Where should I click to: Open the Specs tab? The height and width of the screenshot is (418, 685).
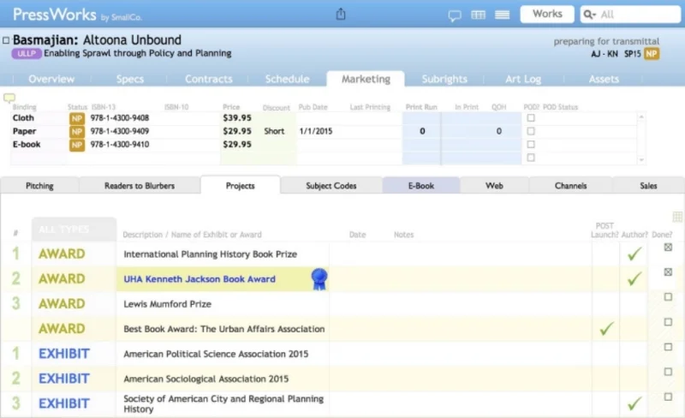point(130,79)
